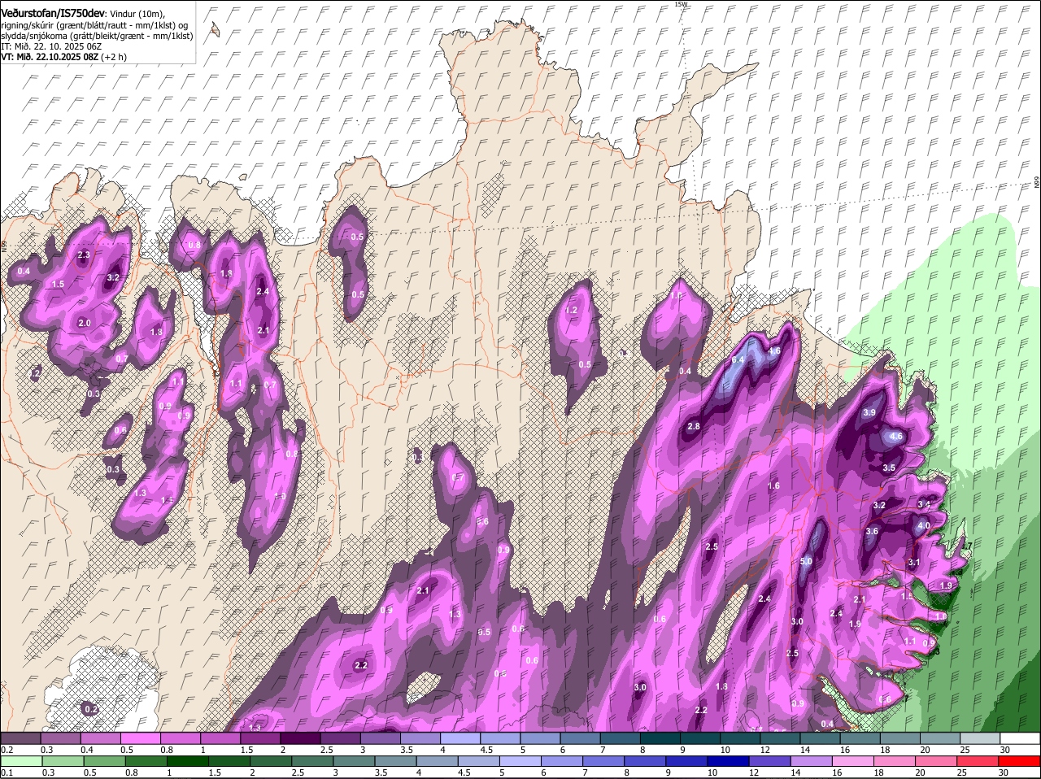This screenshot has height=779, width=1041.
Task: Click the 2.8 precipitation value on the map
Action: pos(694,427)
